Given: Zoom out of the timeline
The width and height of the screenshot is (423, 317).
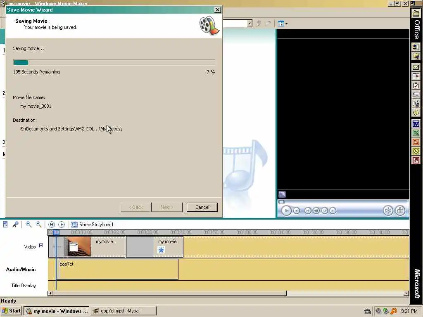Looking at the screenshot, I should [x=39, y=224].
